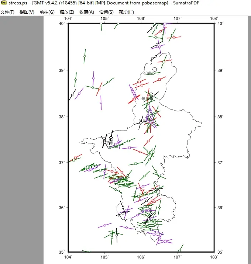Click the 银川市 city label on map

[x=147, y=98]
